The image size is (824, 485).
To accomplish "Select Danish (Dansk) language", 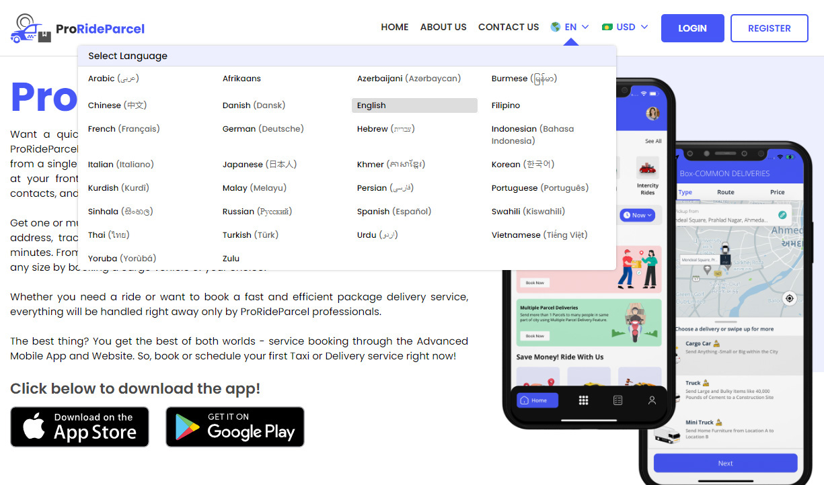I will point(254,105).
